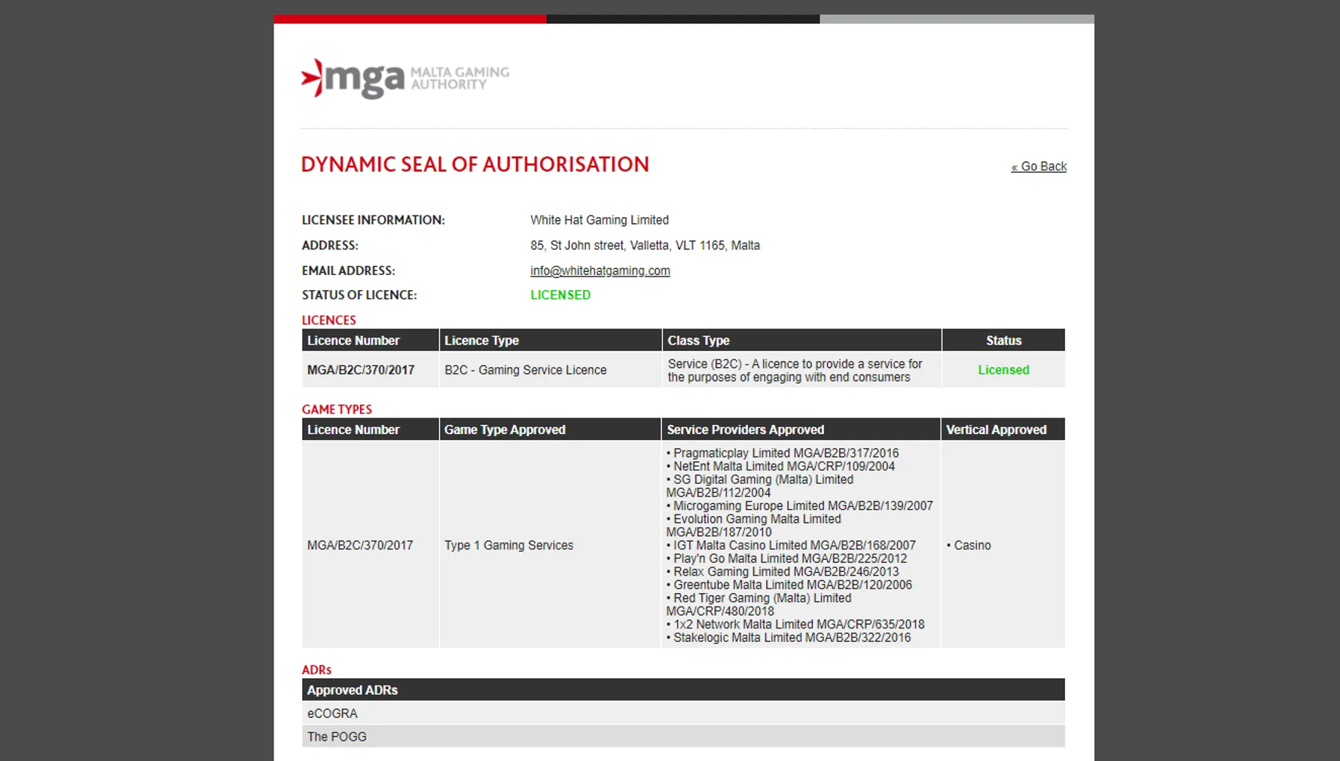
Task: Click '1x2 Network Malta Limited' entry
Action: tap(795, 625)
